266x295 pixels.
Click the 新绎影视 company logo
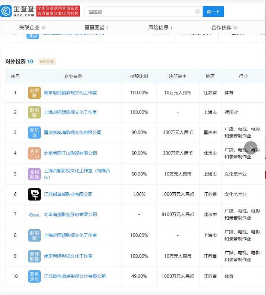coord(34,256)
